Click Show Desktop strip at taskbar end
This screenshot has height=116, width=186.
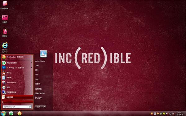click(185, 114)
